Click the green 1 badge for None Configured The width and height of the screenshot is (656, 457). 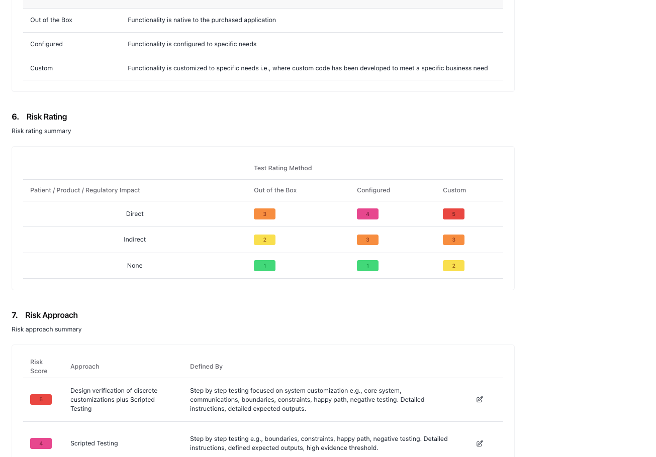367,266
